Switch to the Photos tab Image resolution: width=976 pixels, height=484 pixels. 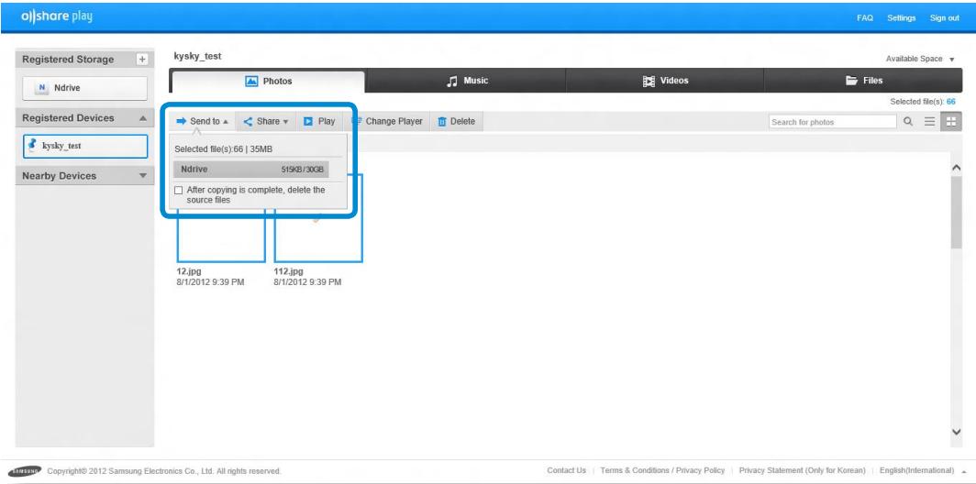click(x=268, y=82)
